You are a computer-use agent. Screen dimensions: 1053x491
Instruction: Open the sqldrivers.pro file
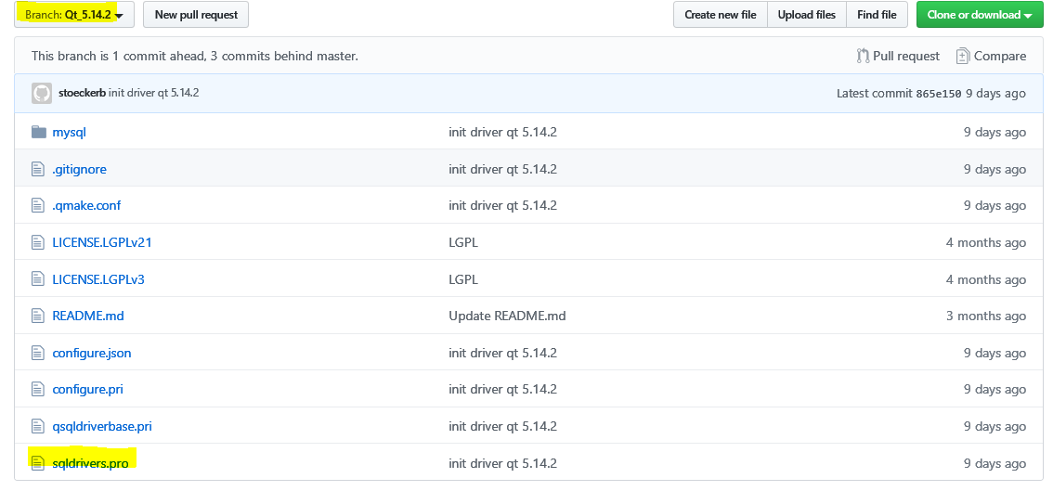pos(90,463)
